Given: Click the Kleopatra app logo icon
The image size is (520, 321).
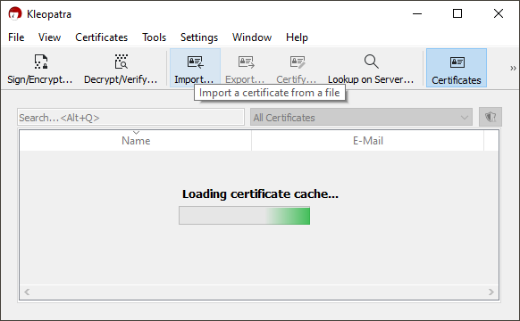Looking at the screenshot, I should coord(15,14).
